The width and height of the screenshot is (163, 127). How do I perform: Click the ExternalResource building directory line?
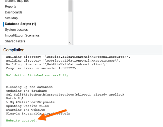point(68,57)
